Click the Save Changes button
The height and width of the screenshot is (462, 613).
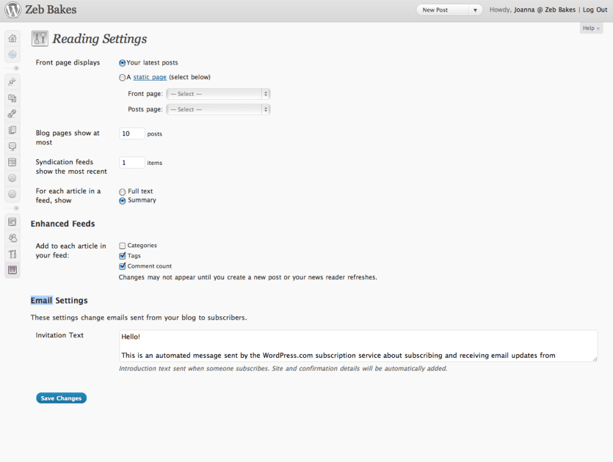[61, 398]
